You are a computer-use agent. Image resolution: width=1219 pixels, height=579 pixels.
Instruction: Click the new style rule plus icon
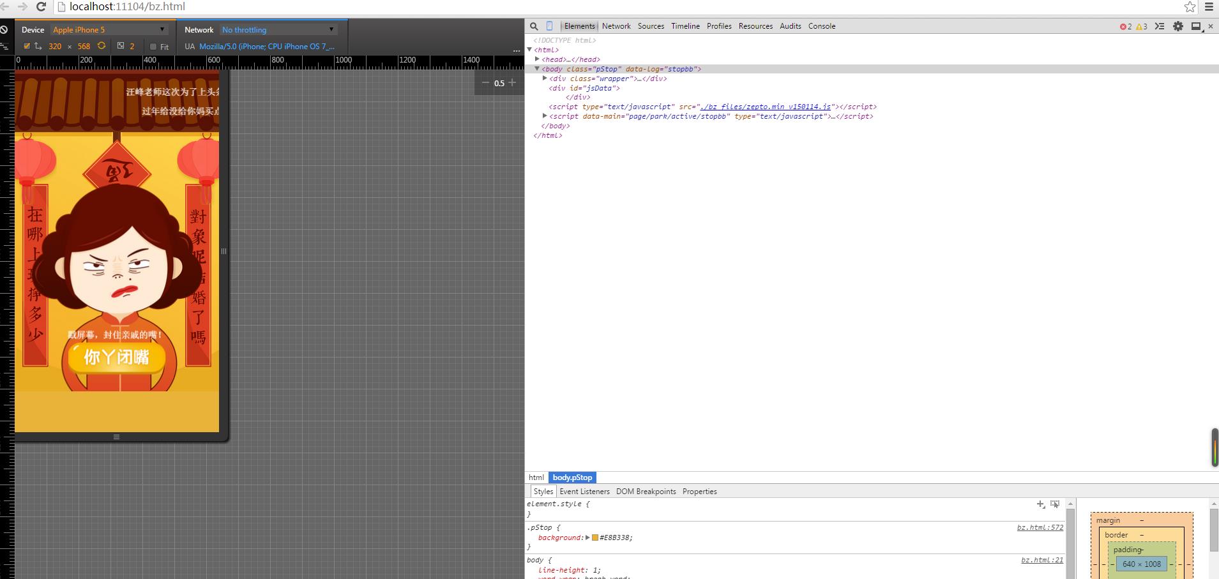click(1041, 504)
